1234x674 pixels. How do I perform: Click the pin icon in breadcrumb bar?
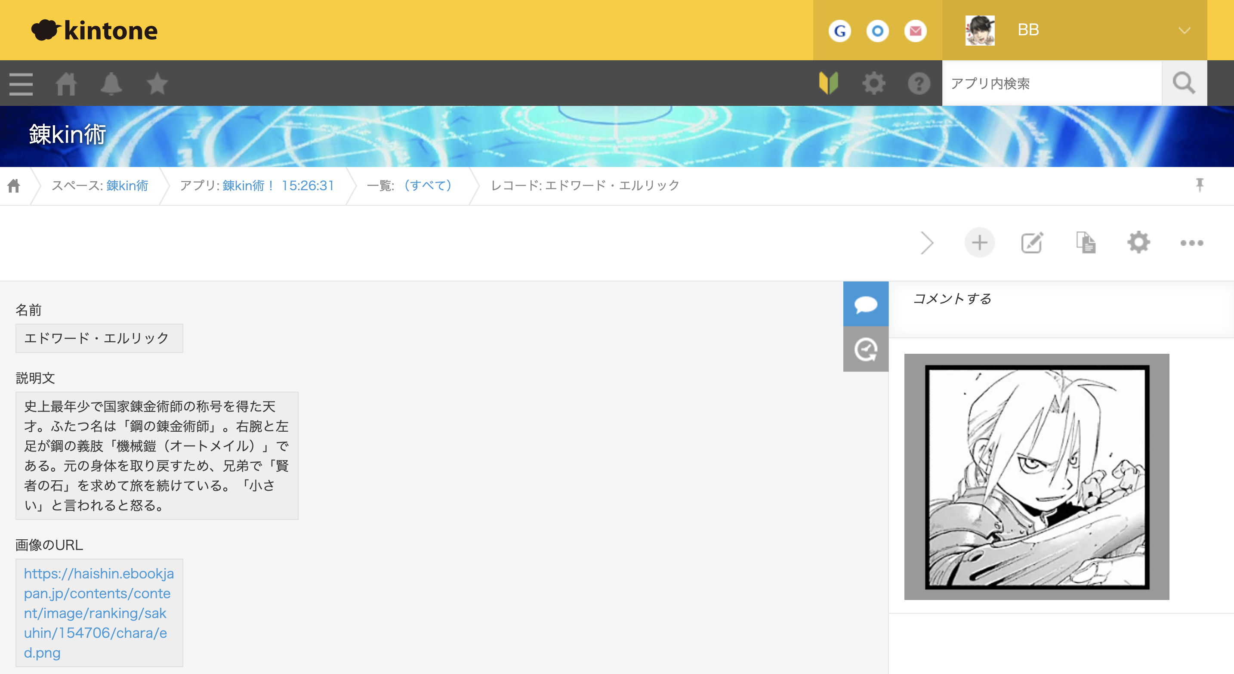tap(1199, 185)
